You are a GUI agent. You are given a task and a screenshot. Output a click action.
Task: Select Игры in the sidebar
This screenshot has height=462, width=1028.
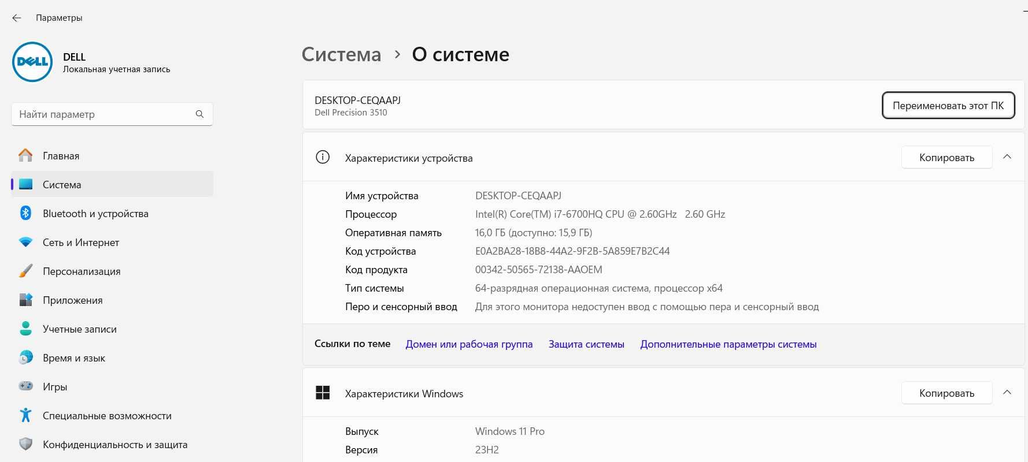click(112, 386)
